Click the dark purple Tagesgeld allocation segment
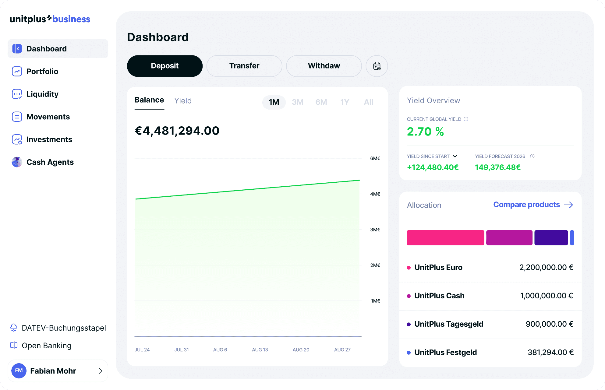 pos(551,238)
